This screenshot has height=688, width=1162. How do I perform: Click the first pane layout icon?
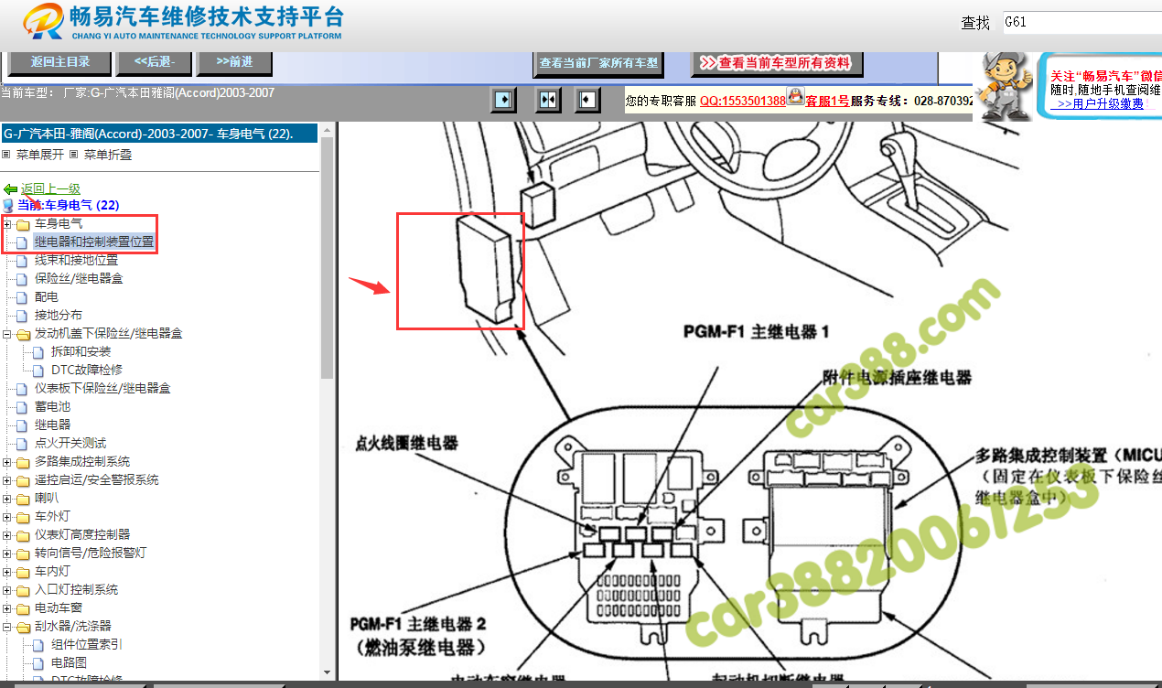503,99
